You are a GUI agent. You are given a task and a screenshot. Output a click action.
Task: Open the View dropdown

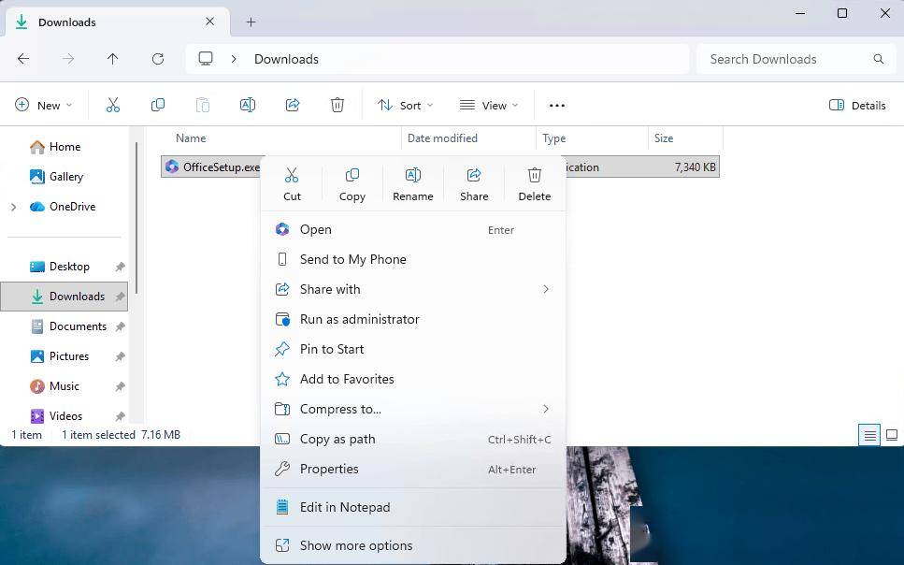coord(489,106)
